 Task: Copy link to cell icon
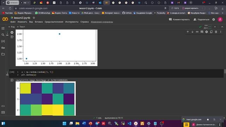tap(197, 32)
